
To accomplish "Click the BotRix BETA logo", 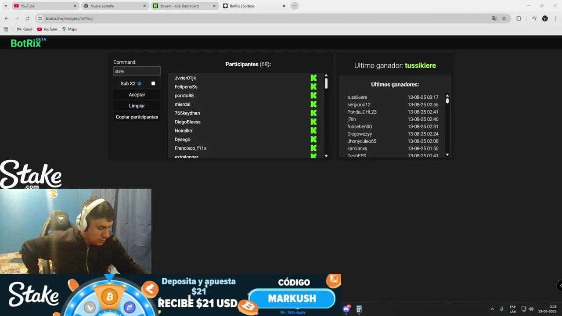I will pos(28,43).
